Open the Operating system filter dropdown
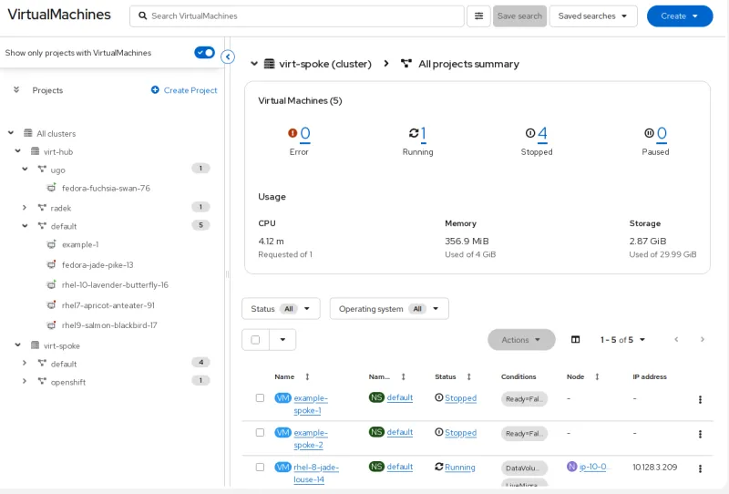The image size is (729, 494). coord(389,309)
